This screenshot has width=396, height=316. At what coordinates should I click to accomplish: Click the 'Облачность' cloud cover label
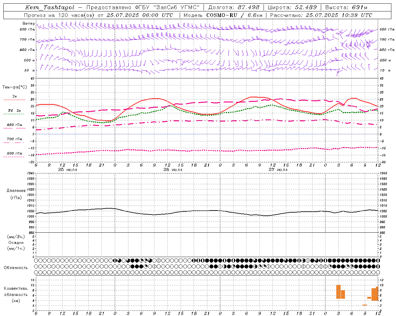pyautogui.click(x=16, y=268)
